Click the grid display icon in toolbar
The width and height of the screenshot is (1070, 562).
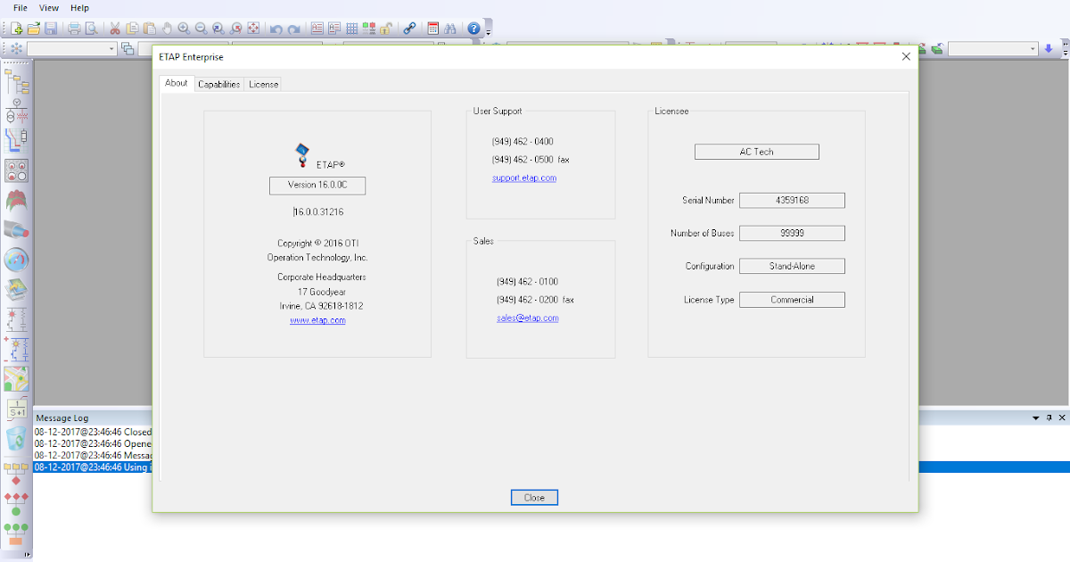pos(351,29)
